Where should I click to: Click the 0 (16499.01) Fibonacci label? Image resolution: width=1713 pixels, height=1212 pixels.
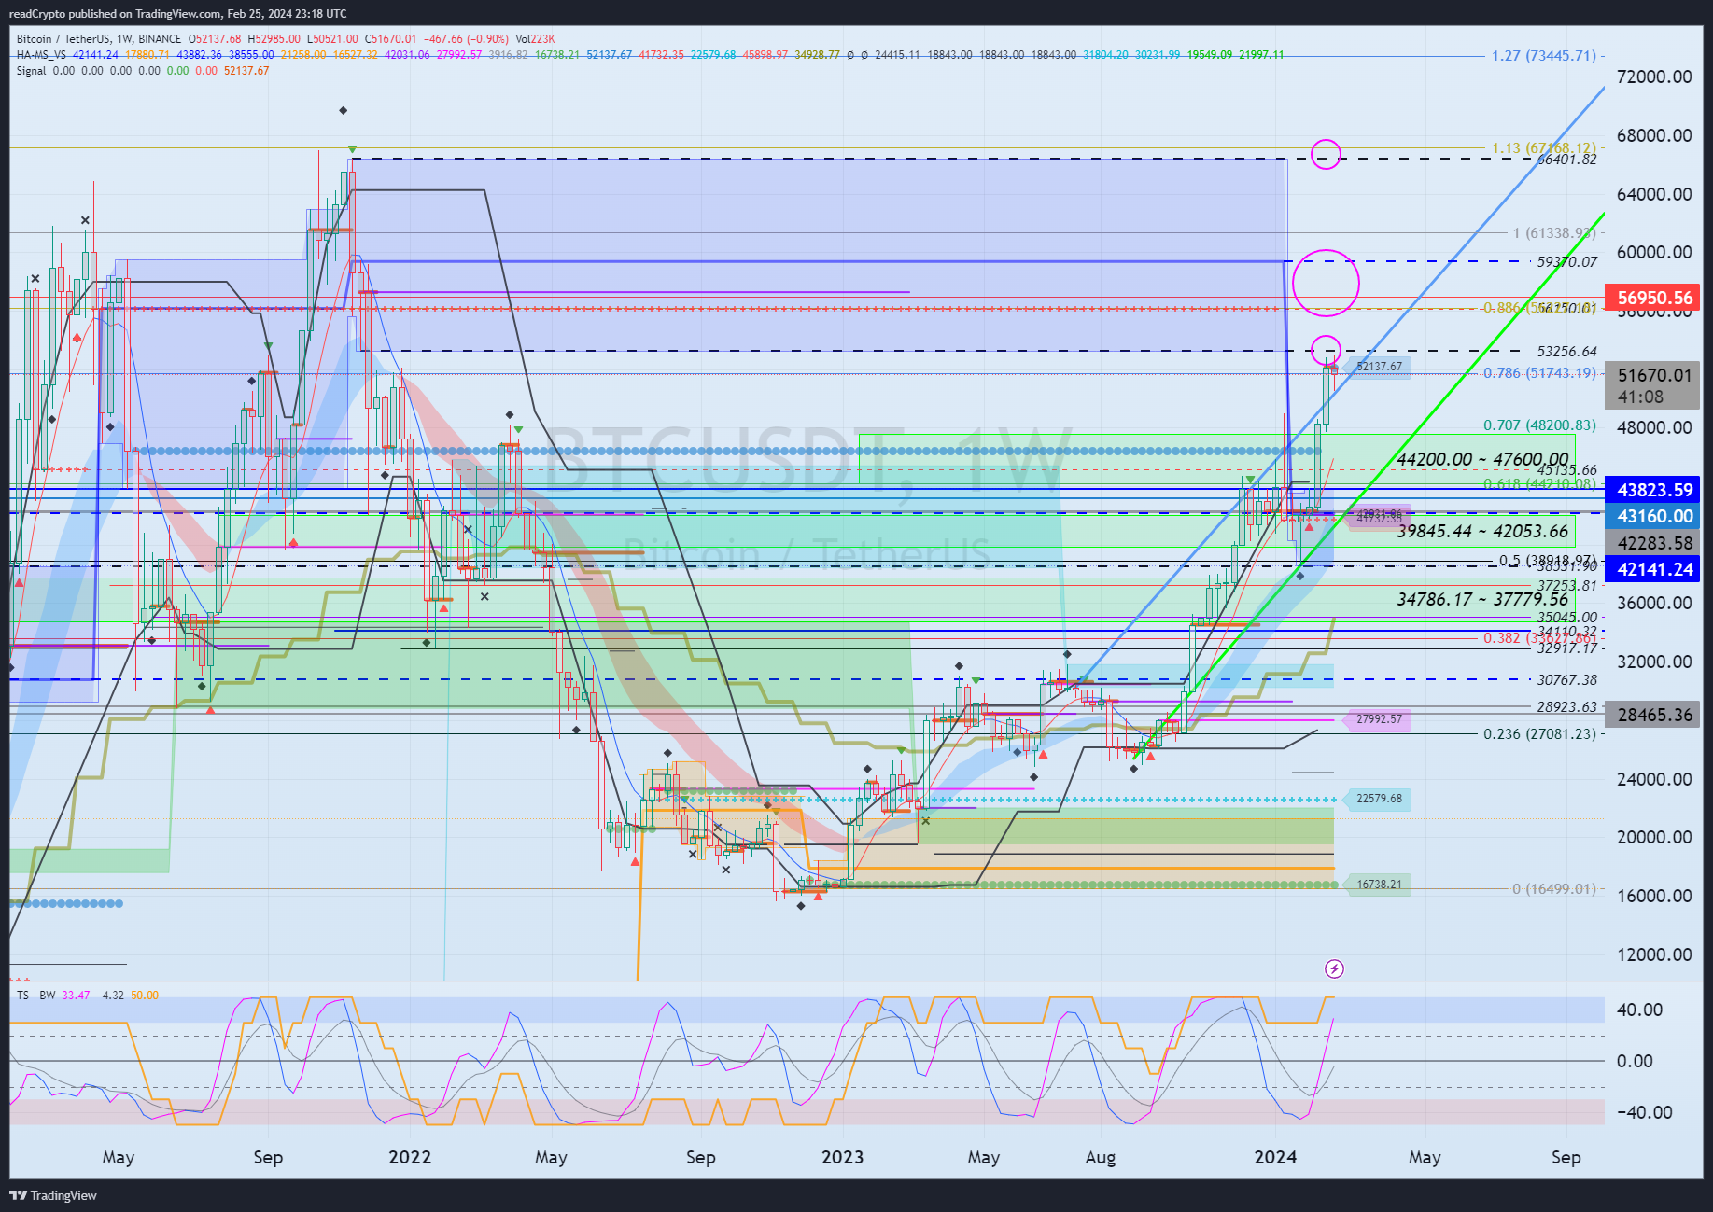click(x=1554, y=889)
